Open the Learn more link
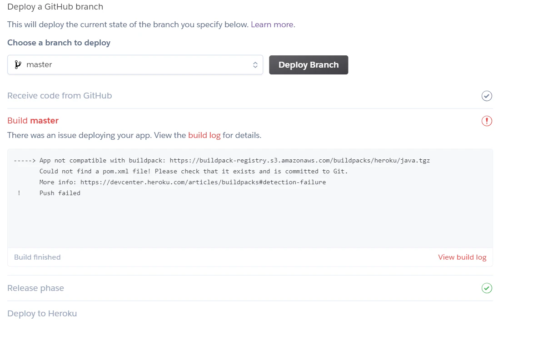Screen dimensions: 533x359 272,25
